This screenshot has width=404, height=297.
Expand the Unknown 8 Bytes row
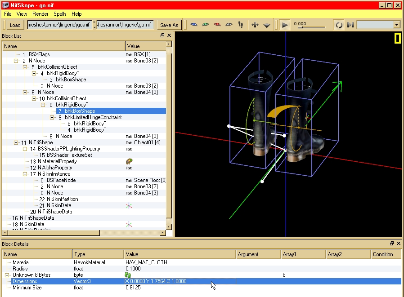[7, 275]
